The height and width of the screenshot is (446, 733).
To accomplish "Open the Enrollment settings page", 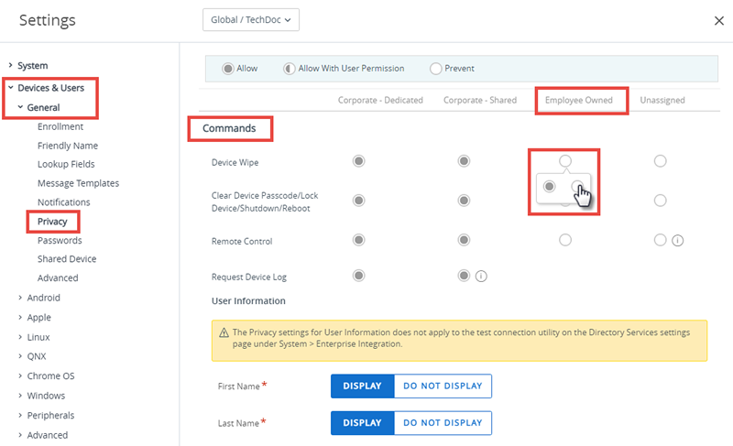I will [x=60, y=126].
